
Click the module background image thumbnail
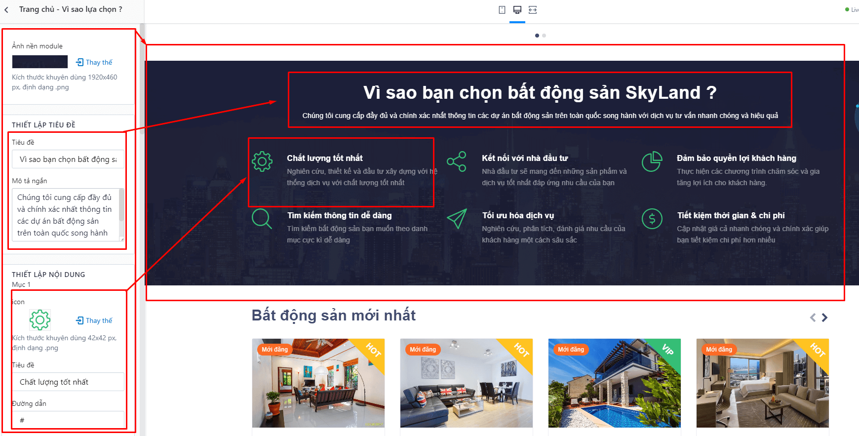(40, 62)
